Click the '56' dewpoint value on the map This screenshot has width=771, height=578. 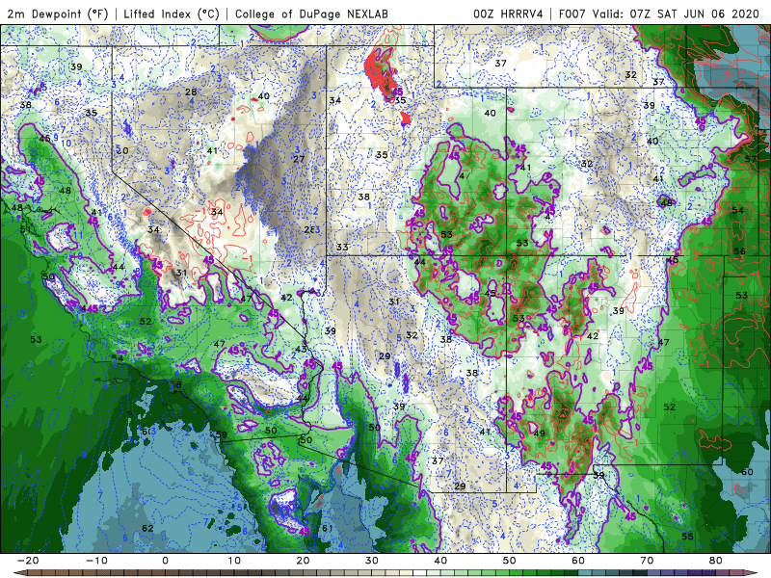pos(739,251)
